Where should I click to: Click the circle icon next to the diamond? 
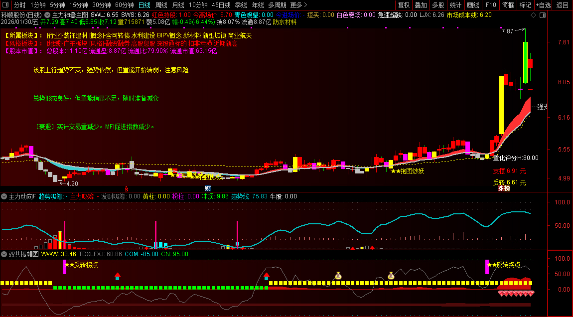click(x=542, y=15)
